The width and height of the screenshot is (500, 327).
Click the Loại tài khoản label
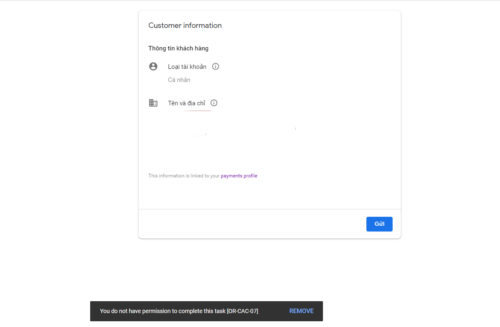tap(187, 66)
